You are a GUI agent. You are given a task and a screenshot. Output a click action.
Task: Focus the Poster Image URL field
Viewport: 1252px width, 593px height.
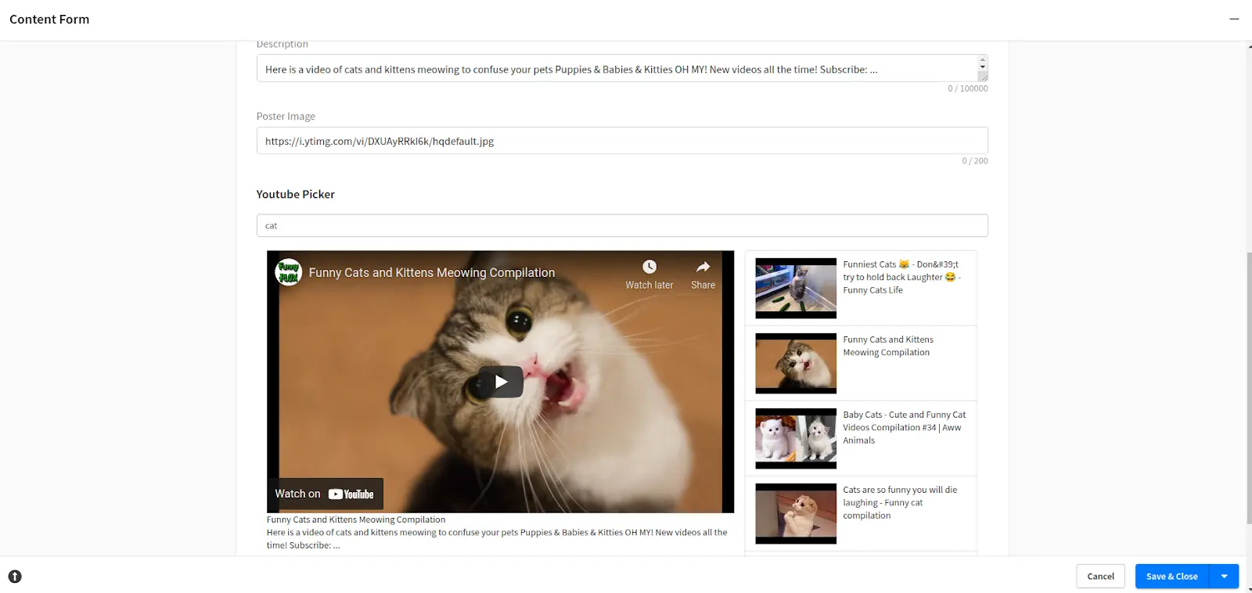[x=621, y=141]
